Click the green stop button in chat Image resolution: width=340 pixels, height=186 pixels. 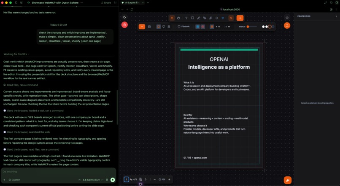pyautogui.click(x=113, y=180)
